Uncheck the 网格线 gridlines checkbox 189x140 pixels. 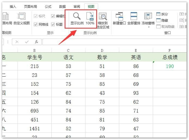tap(35, 25)
